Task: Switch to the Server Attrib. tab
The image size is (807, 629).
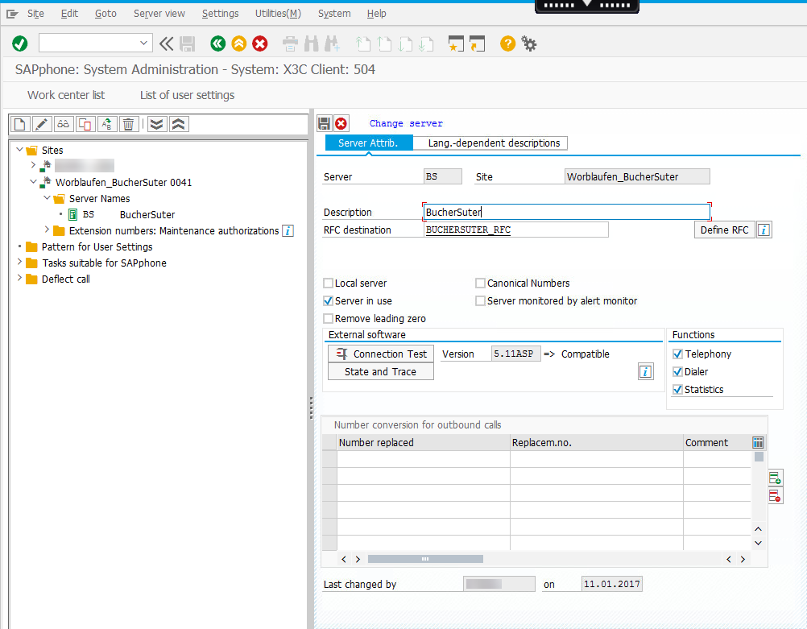Action: point(368,143)
